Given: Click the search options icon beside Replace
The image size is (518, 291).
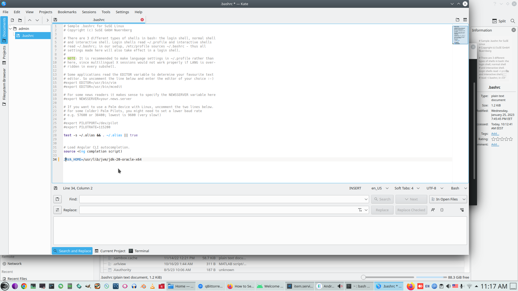Looking at the screenshot, I should [57, 210].
